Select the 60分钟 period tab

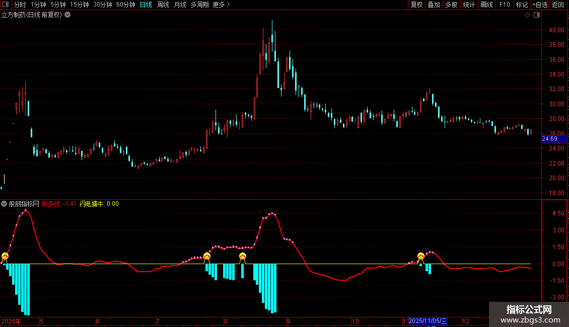(x=126, y=5)
